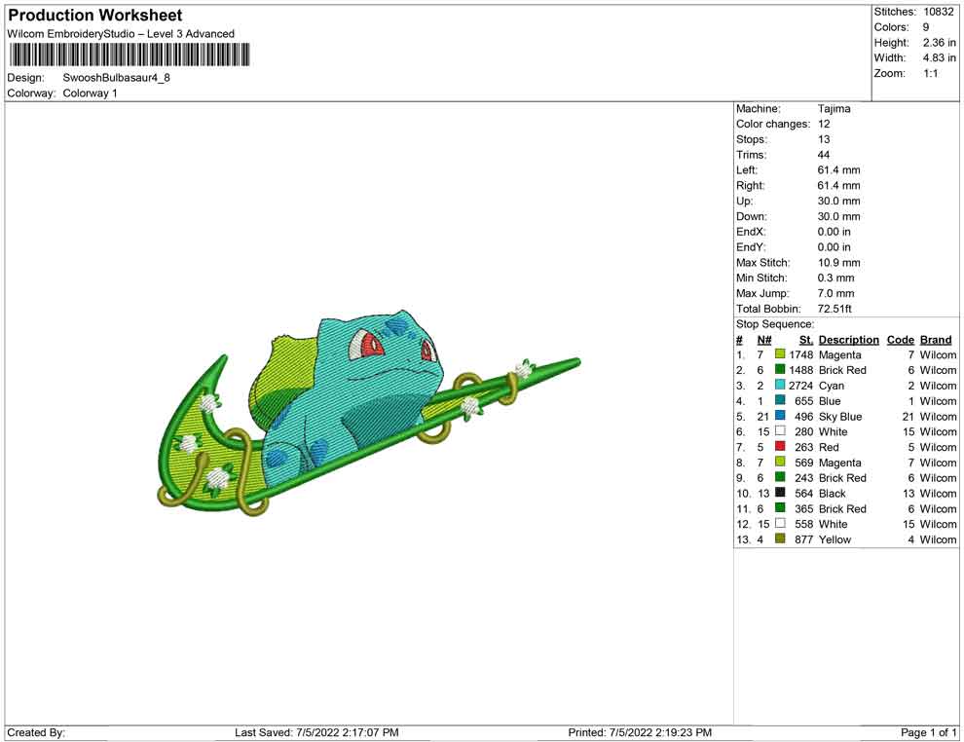Click the Sky Blue swatch in stop 5
The image size is (964, 742).
click(780, 417)
